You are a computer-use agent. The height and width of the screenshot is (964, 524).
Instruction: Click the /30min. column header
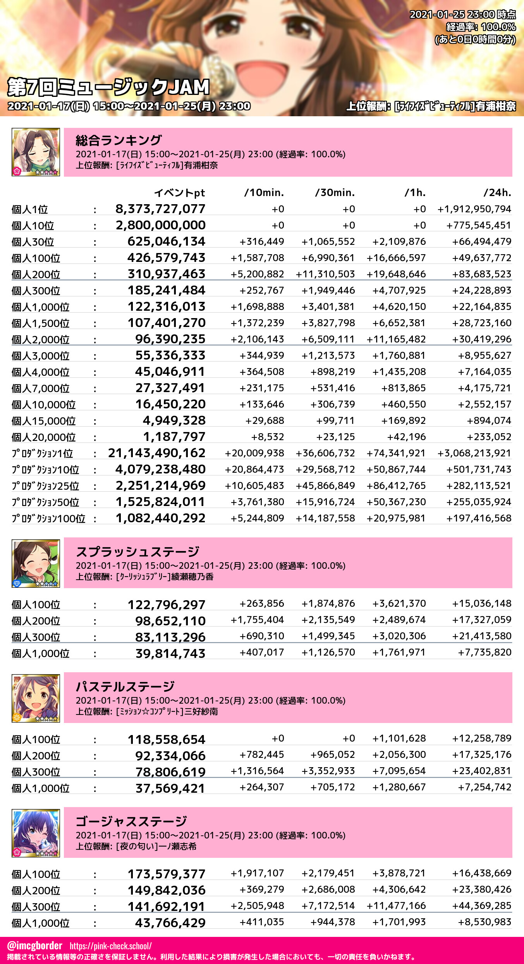(335, 193)
